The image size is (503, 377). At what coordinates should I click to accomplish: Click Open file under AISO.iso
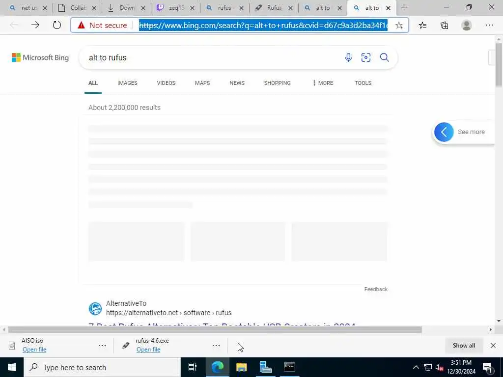click(34, 350)
